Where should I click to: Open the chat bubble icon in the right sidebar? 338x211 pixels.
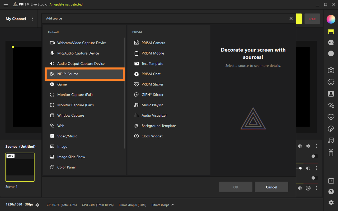331,42
